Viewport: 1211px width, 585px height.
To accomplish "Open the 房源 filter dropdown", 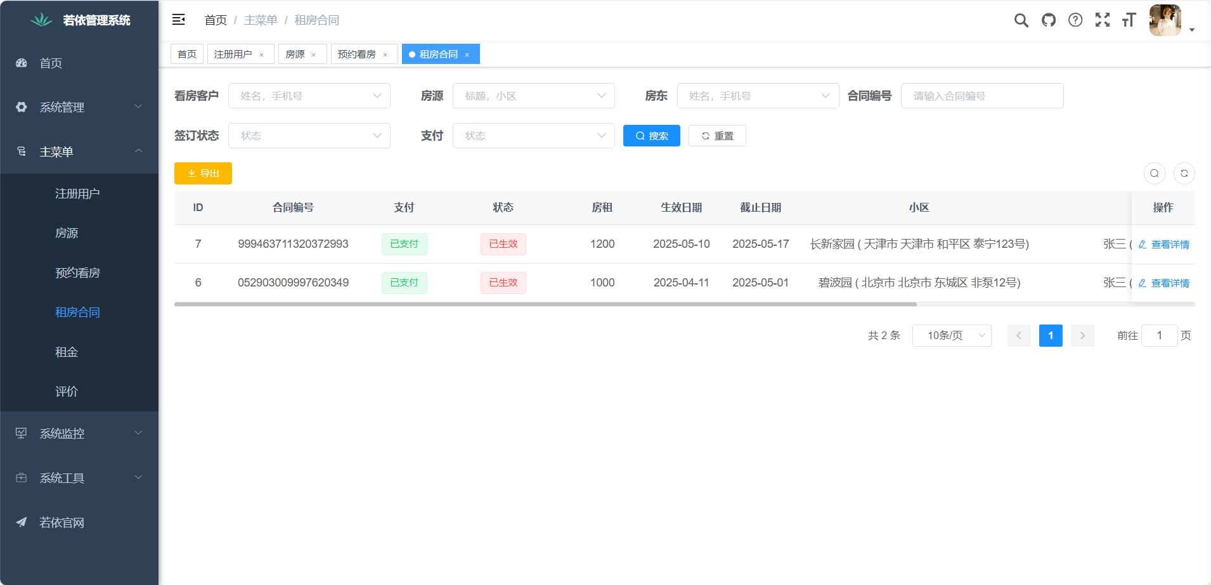I will tap(534, 96).
